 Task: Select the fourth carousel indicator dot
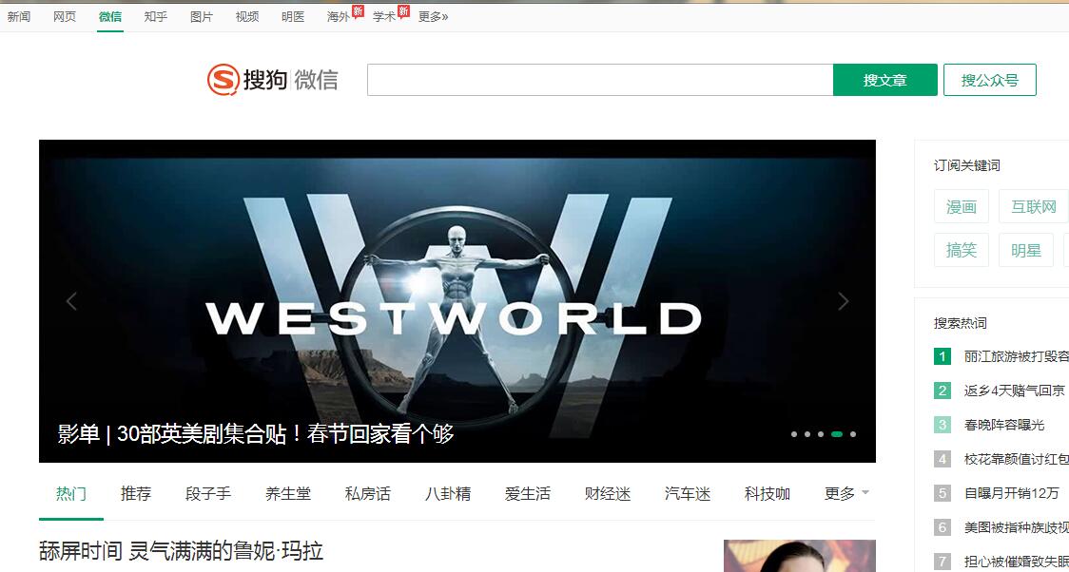(839, 433)
